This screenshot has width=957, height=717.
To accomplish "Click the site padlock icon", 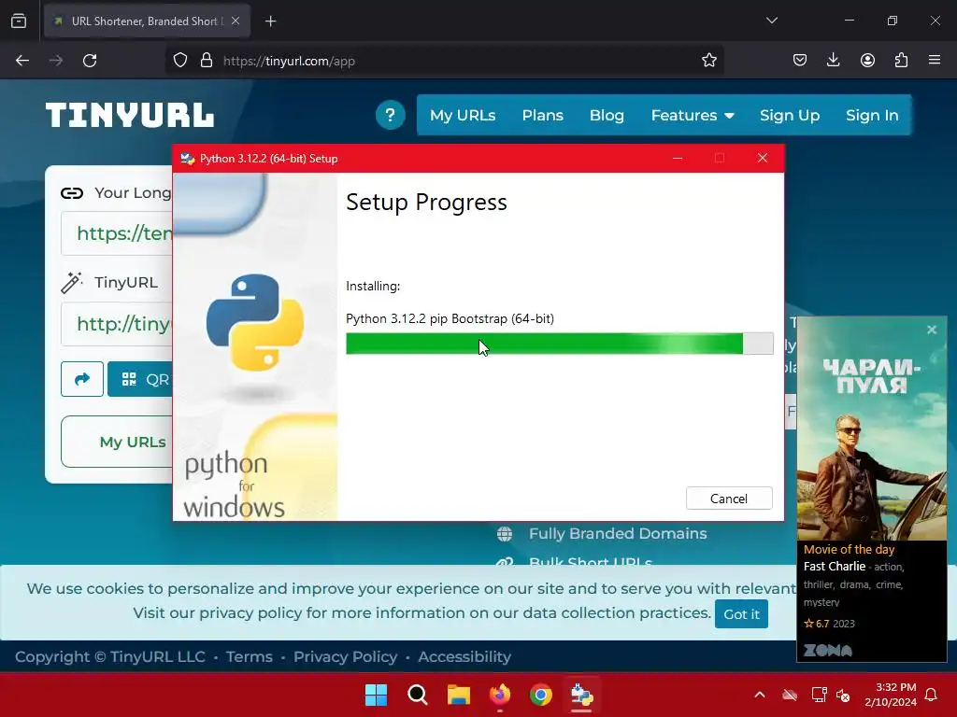I will [207, 61].
